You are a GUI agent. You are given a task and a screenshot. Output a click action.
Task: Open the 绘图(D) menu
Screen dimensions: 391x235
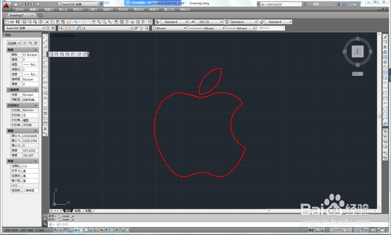[x=108, y=9]
